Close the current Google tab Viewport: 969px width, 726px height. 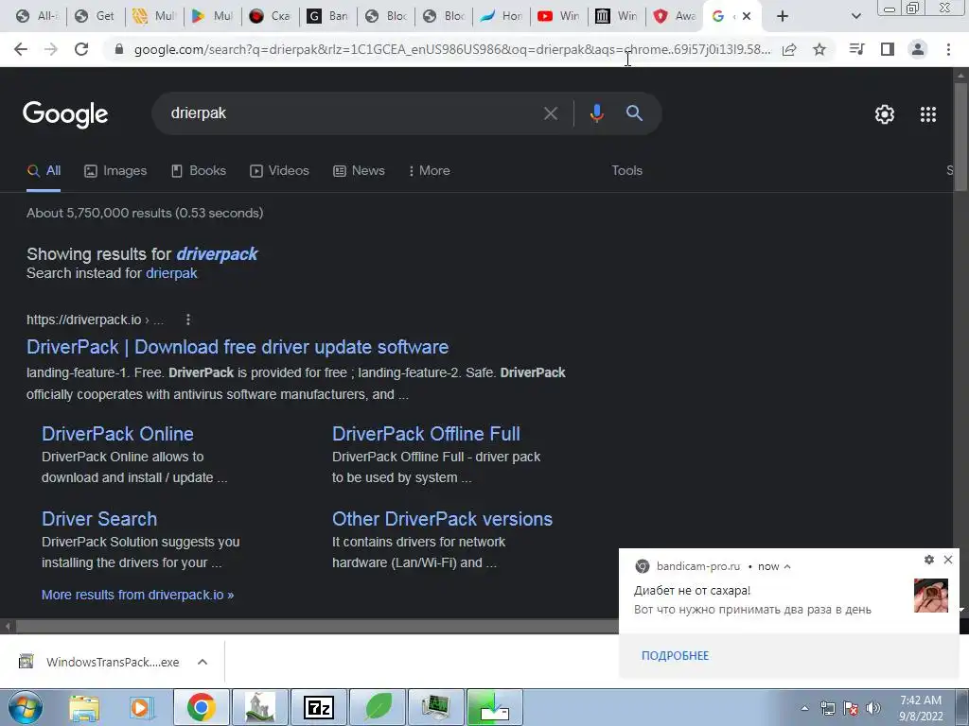point(747,16)
